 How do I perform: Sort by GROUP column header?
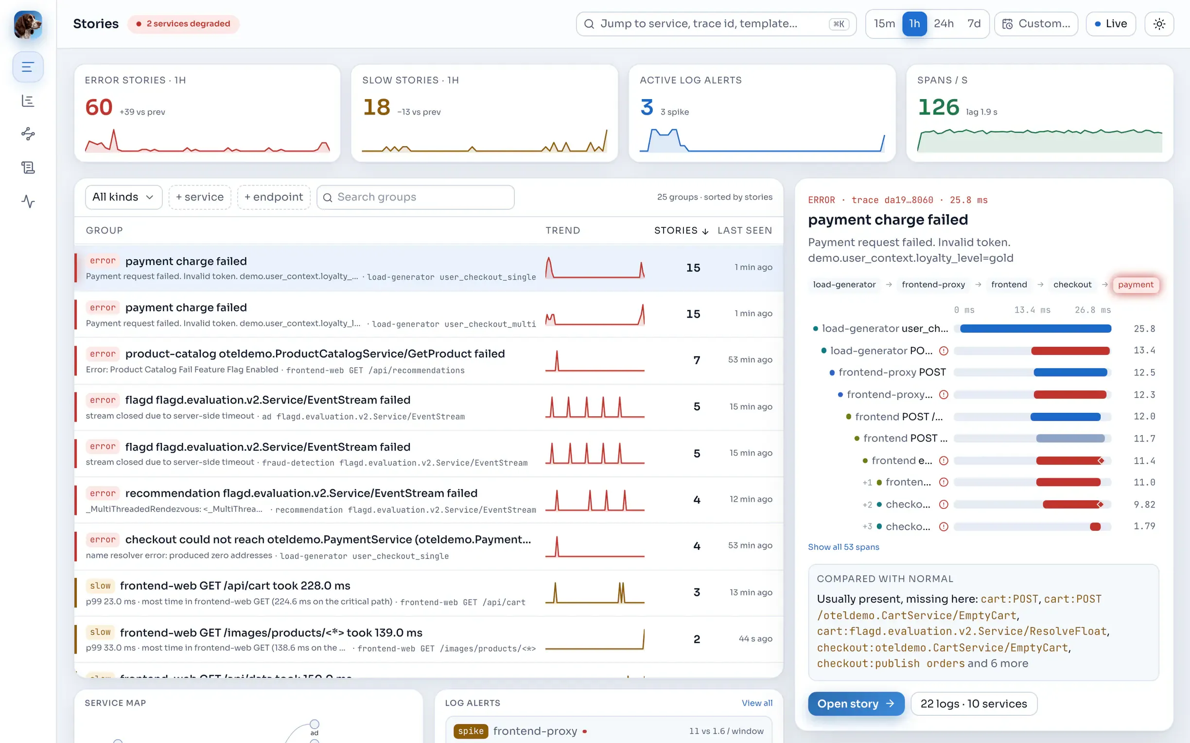click(x=104, y=231)
